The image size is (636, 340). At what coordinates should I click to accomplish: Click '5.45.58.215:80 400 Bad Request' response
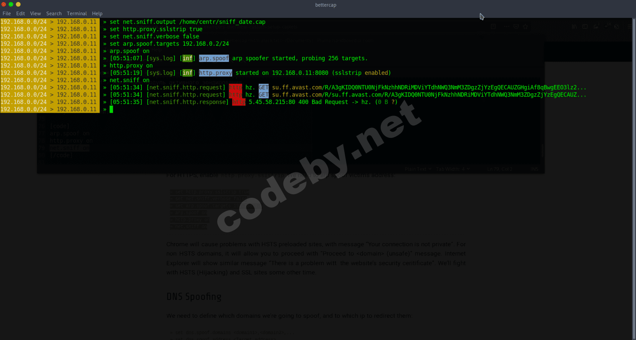[299, 102]
